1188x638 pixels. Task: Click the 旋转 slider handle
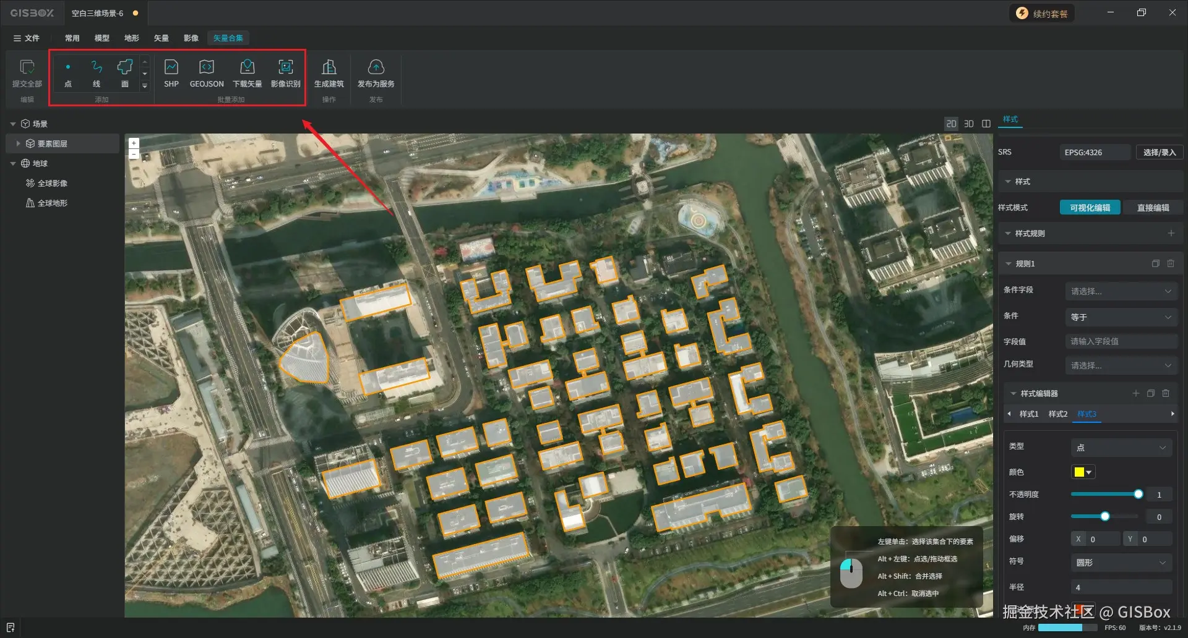point(1105,516)
